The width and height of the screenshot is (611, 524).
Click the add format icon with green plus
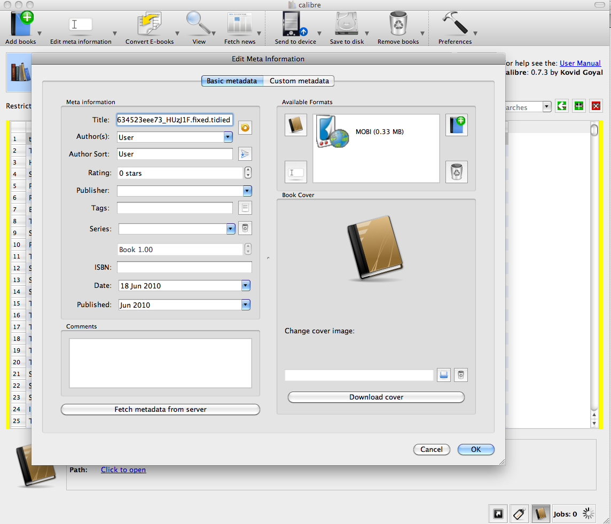(456, 125)
